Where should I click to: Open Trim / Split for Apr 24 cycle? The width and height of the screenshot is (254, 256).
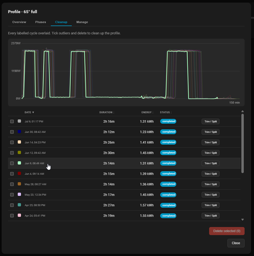[x=210, y=216]
